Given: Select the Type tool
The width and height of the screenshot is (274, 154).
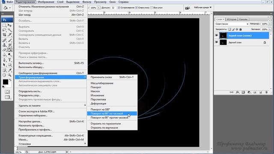Looking at the screenshot, I should tap(9, 60).
